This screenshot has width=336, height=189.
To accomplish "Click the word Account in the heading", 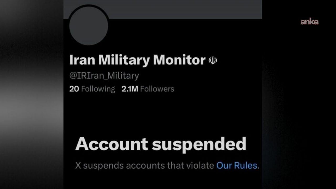I will (112, 144).
